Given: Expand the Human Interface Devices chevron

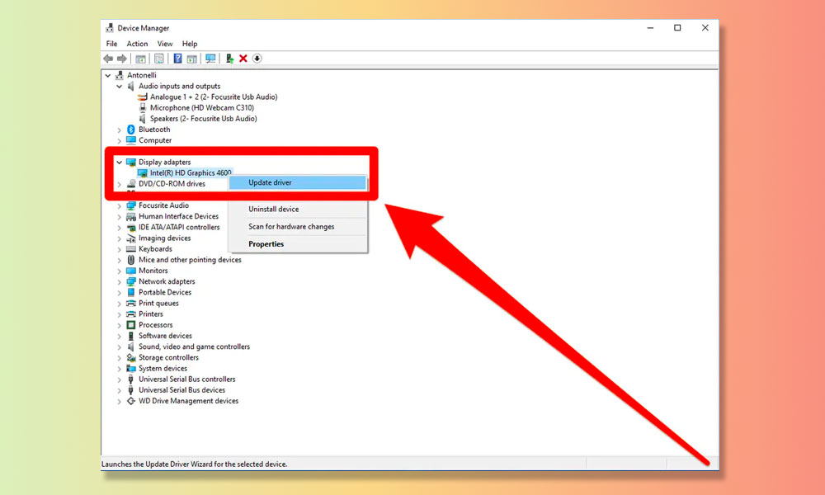Looking at the screenshot, I should pos(120,217).
